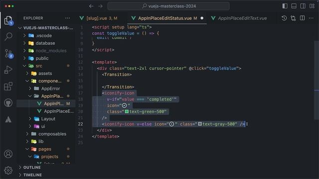Viewport: 319px width, 179px height.
Task: Open Source Control view with badge 2
Action: (x=8, y=53)
